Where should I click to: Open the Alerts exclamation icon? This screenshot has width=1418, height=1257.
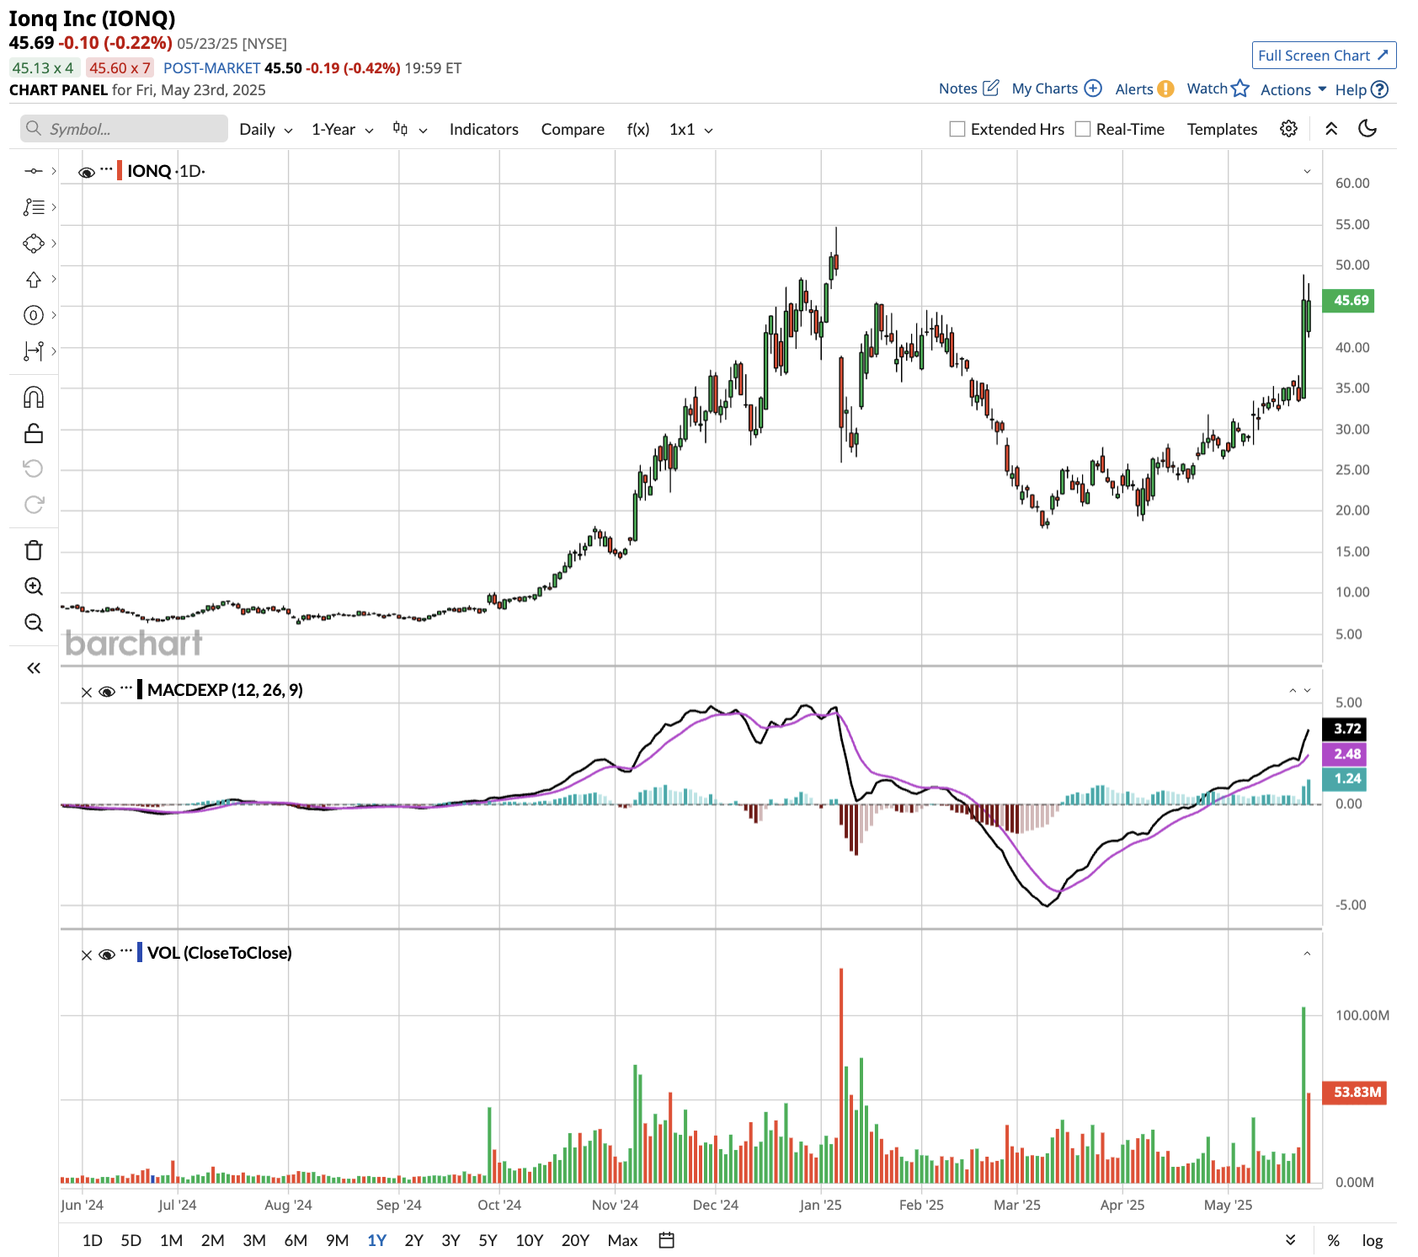coord(1165,88)
